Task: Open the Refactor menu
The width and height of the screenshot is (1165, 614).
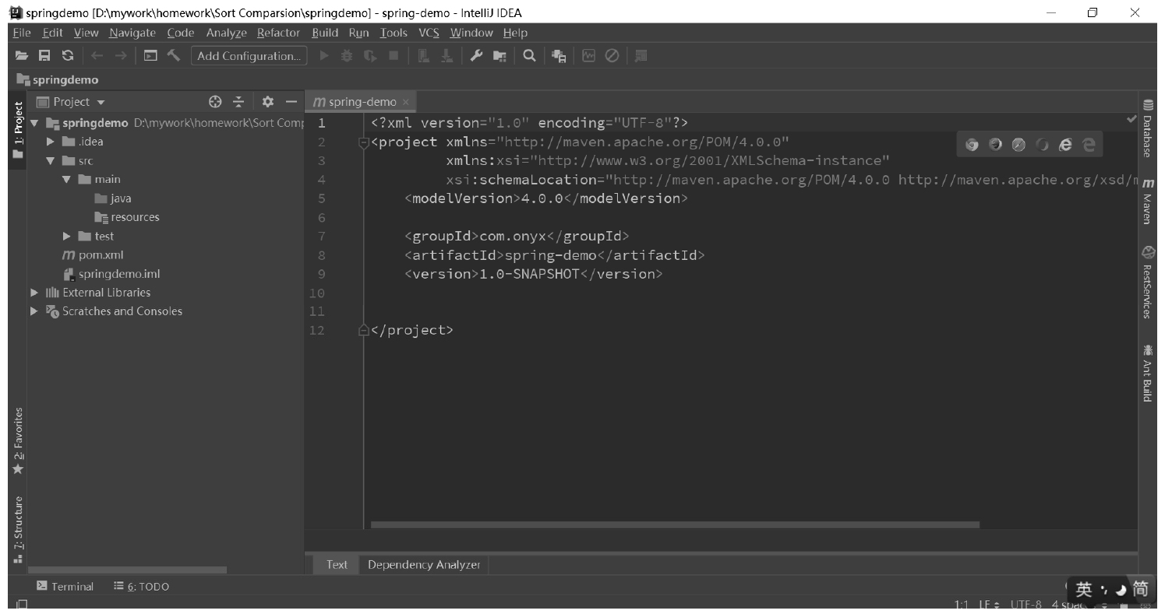Action: [278, 33]
